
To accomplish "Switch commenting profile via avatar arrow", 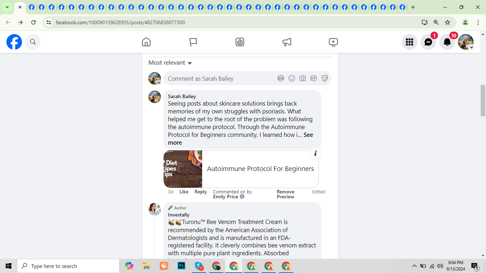I will pos(159,82).
